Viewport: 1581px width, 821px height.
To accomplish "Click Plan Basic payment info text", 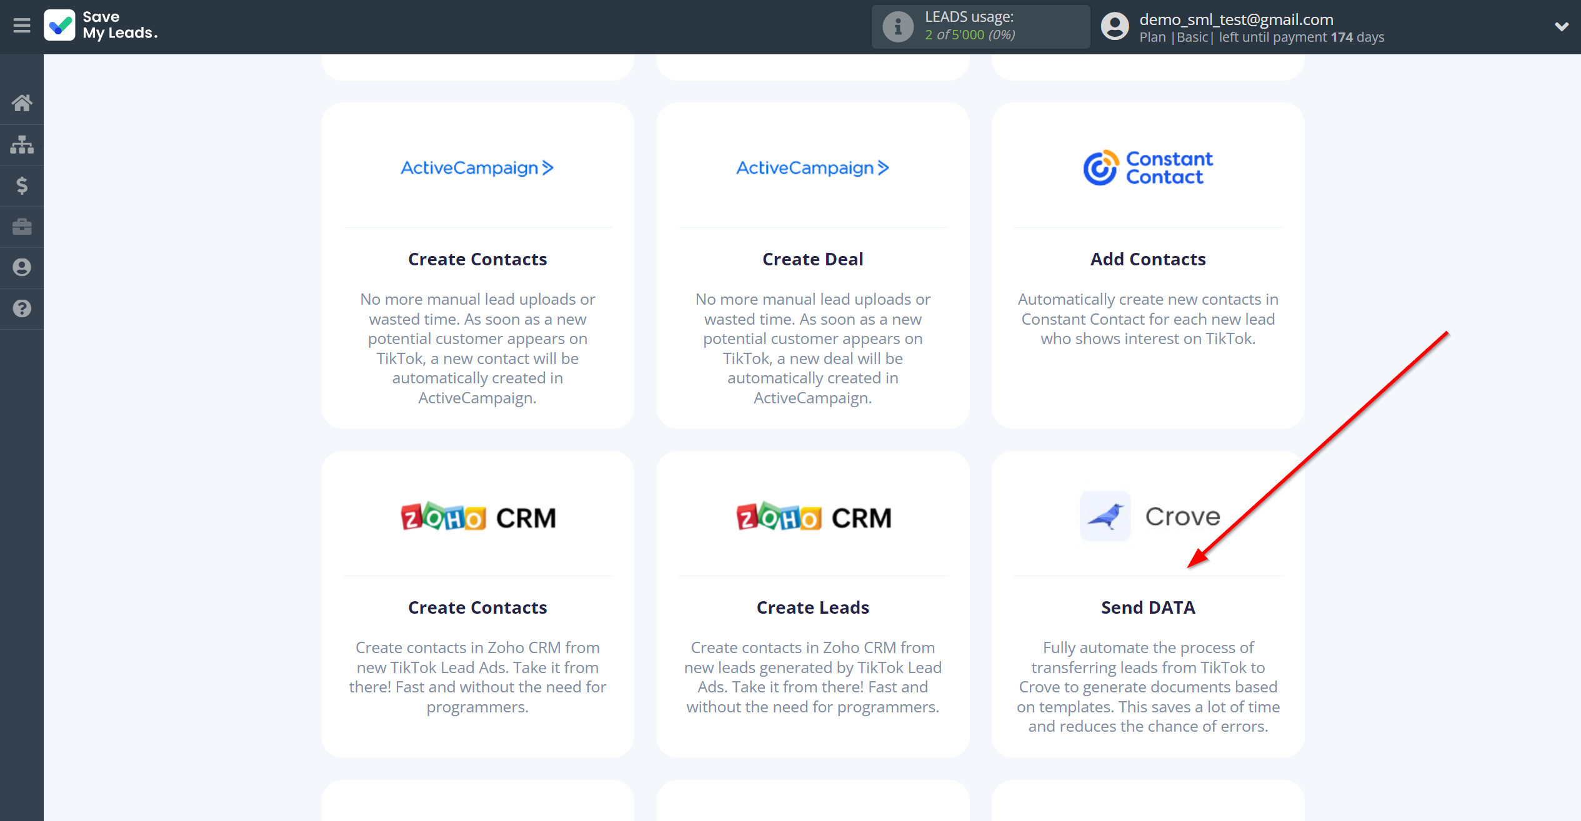I will pos(1262,37).
